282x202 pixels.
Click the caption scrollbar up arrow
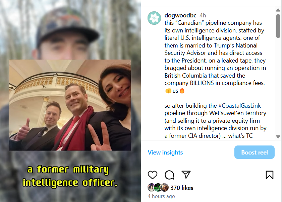[x=278, y=10]
